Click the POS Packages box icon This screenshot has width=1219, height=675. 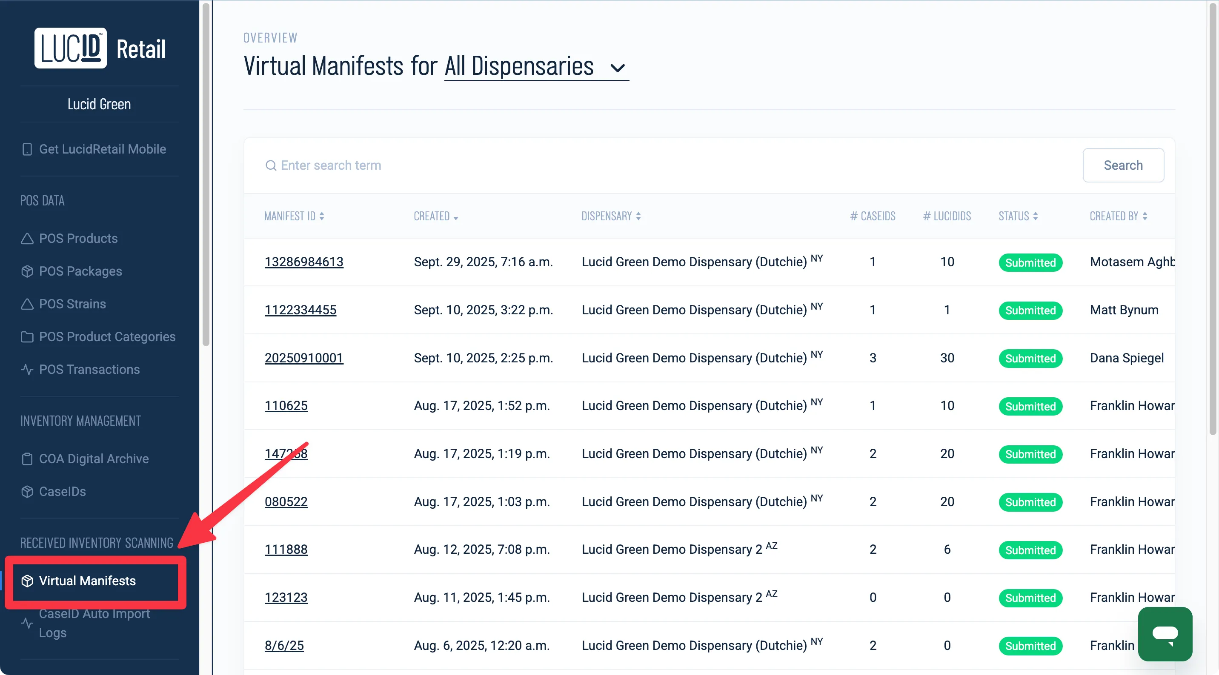click(27, 271)
